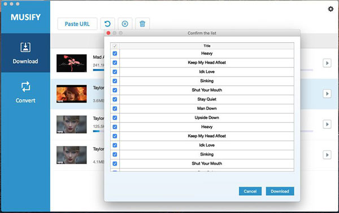Play the second Taylor item arrow
This screenshot has width=339, height=213.
[x=327, y=124]
